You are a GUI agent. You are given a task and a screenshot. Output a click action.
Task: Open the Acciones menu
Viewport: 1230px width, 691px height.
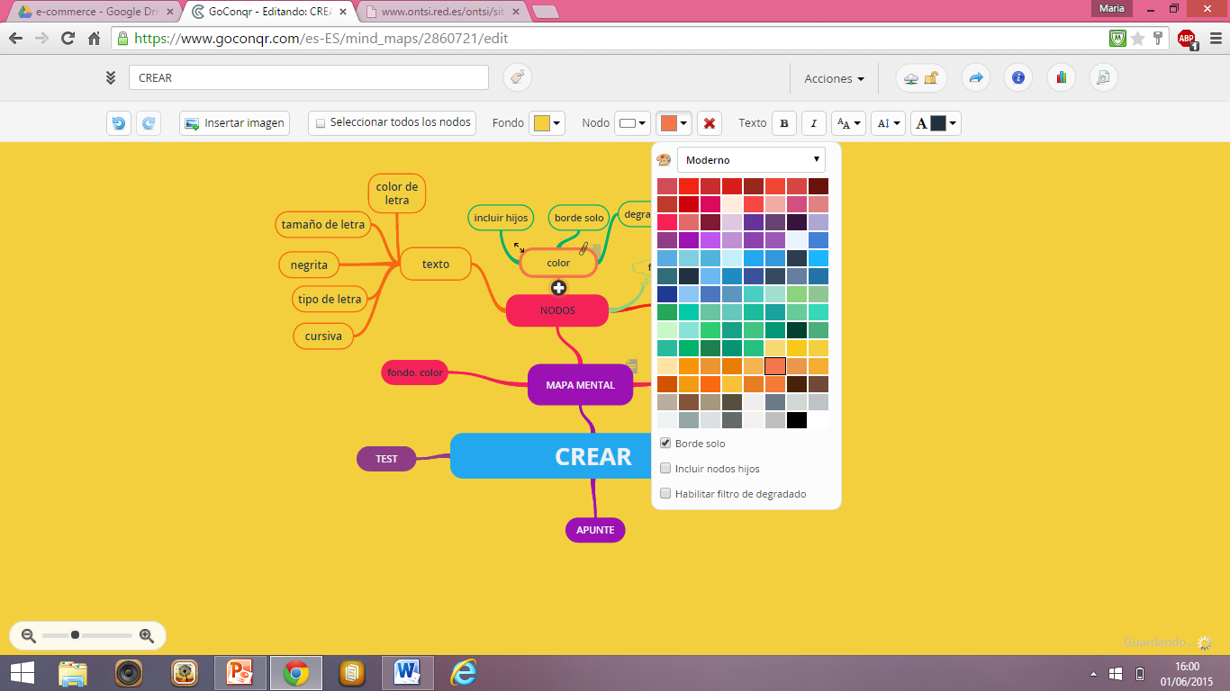[834, 79]
